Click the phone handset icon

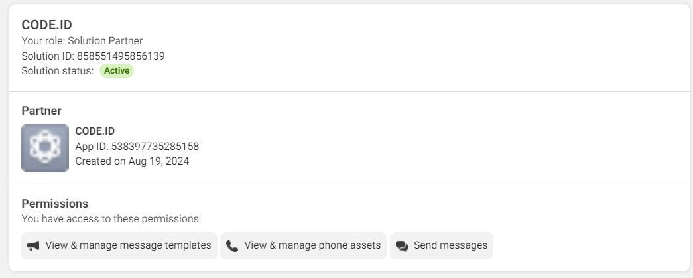tap(232, 246)
